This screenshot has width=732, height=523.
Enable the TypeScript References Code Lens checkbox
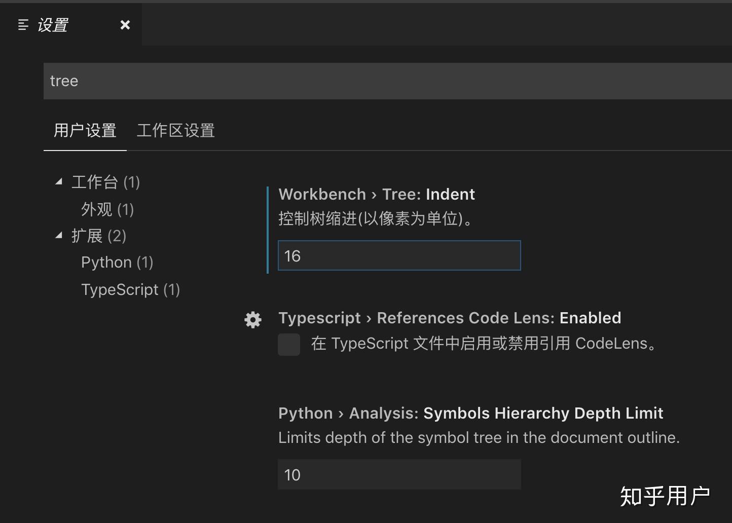[x=289, y=344]
